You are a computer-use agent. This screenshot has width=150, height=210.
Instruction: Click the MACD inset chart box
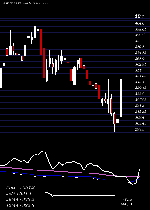(82, 195)
